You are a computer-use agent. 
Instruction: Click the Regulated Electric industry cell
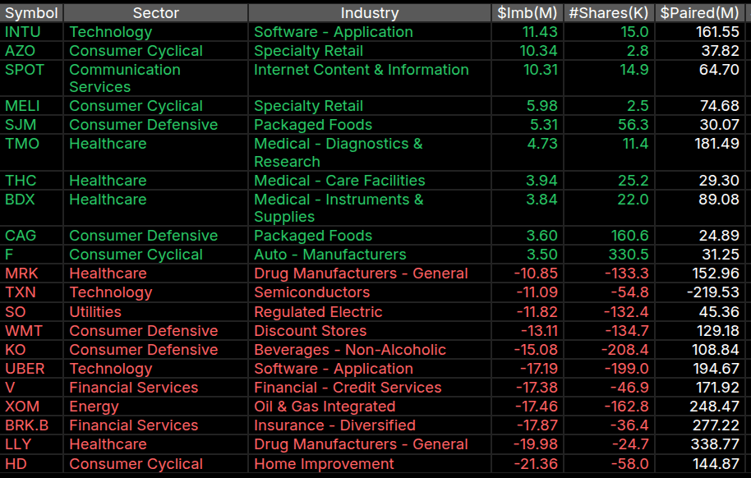[x=369, y=312]
